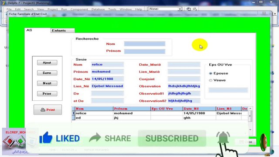Click the grid cell reading ed
This screenshot has height=157, width=279.
[94, 118]
